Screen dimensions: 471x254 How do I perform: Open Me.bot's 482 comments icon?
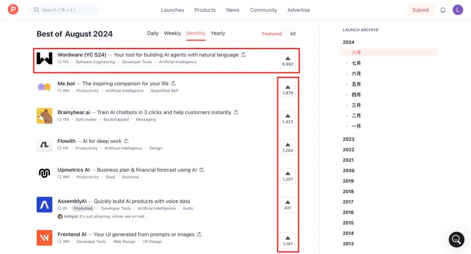[59, 91]
